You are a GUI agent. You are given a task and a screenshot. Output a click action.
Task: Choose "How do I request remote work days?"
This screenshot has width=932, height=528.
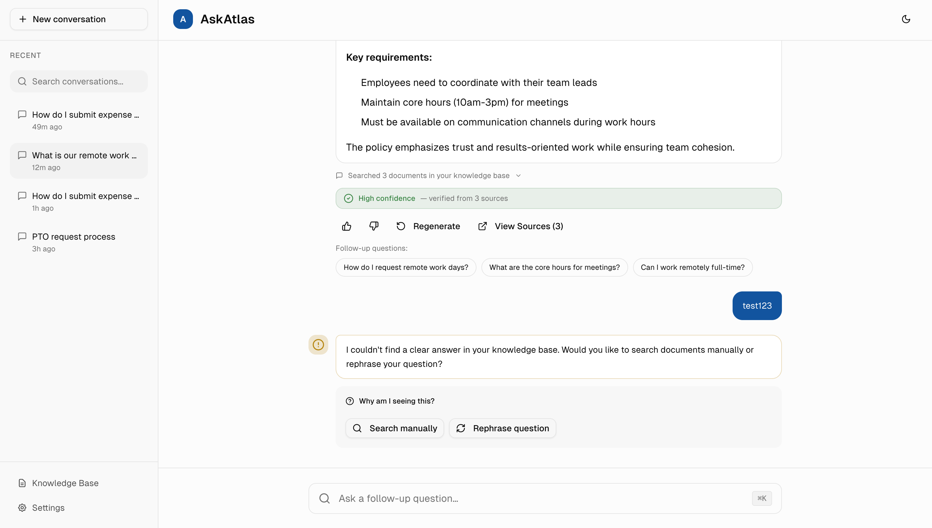tap(406, 267)
